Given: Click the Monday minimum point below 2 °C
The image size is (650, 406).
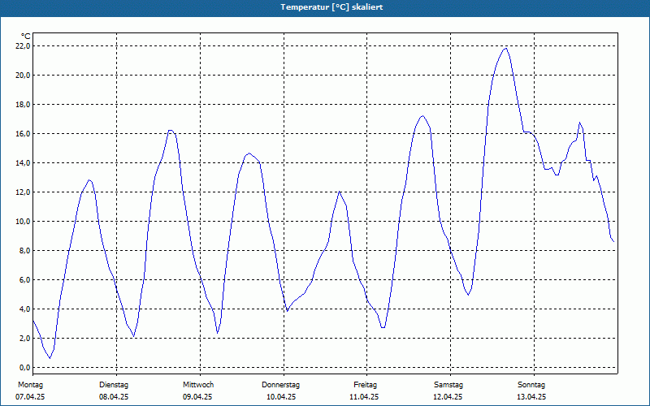Looking at the screenshot, I should click(x=50, y=358).
